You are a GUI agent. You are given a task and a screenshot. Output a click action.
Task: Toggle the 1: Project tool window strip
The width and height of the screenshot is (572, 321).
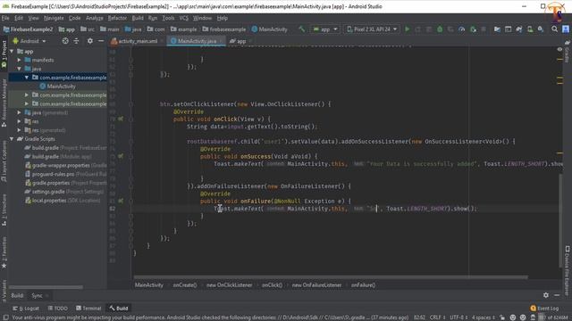(4, 53)
